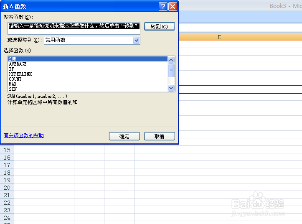This screenshot has width=302, height=224.
Task: Select row 15 header
Action: click(x=7, y=150)
